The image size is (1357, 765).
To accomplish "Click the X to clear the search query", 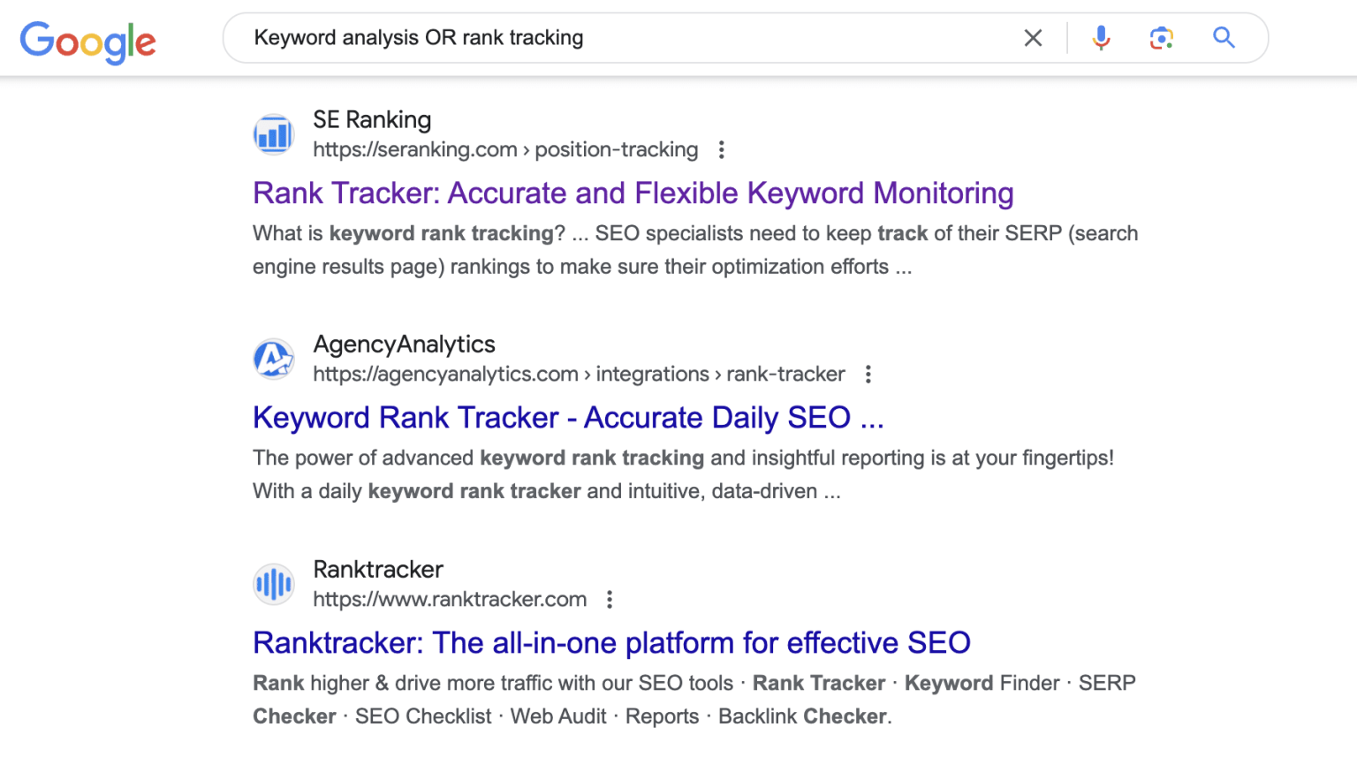I will pyautogui.click(x=1033, y=38).
